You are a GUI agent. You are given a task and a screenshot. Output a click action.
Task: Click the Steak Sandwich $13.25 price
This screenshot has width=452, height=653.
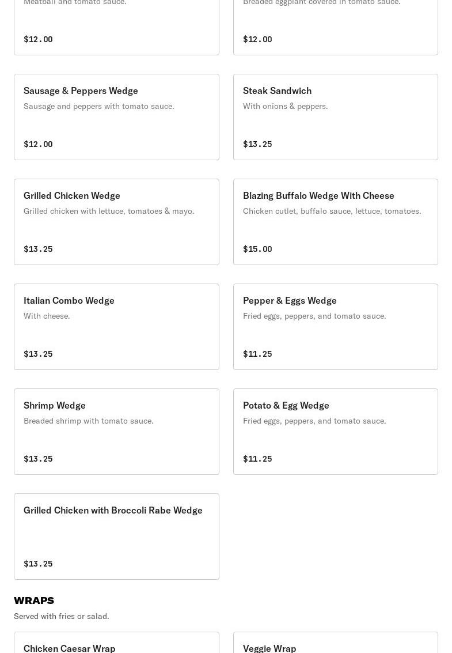pos(257,144)
